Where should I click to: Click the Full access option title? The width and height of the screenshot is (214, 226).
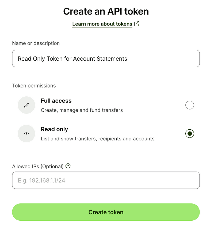(x=56, y=101)
